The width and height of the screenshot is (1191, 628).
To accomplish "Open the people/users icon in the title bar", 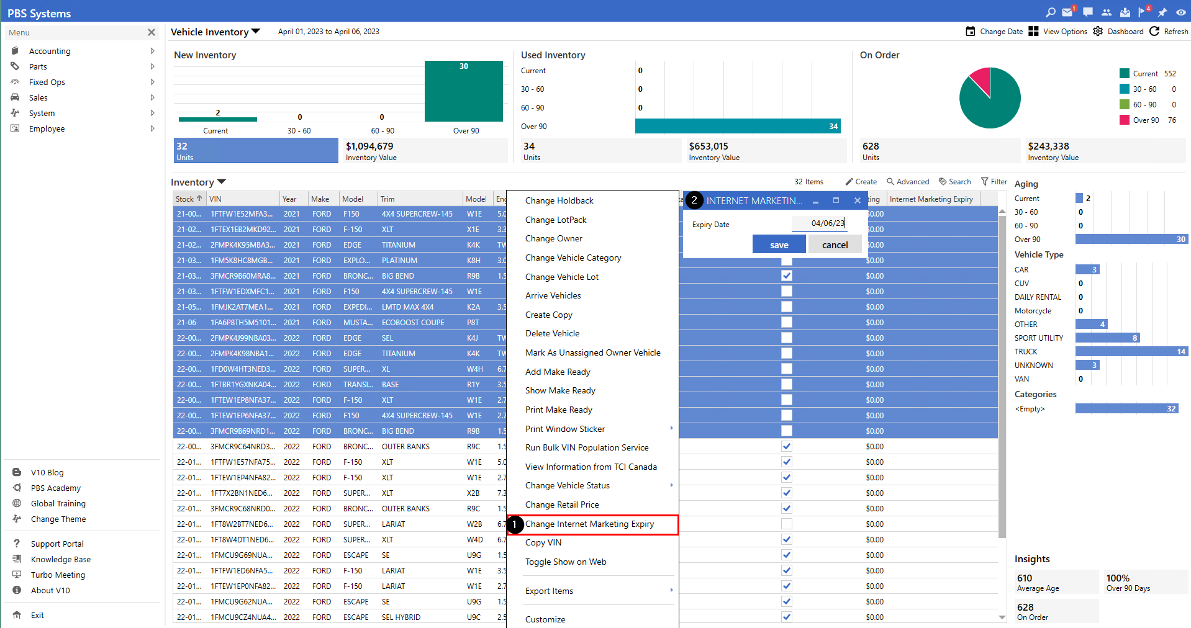I will click(1107, 12).
